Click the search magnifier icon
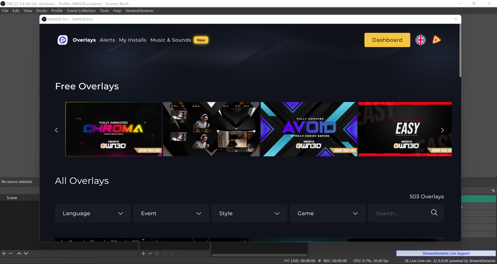Image resolution: width=497 pixels, height=264 pixels. pyautogui.click(x=434, y=213)
